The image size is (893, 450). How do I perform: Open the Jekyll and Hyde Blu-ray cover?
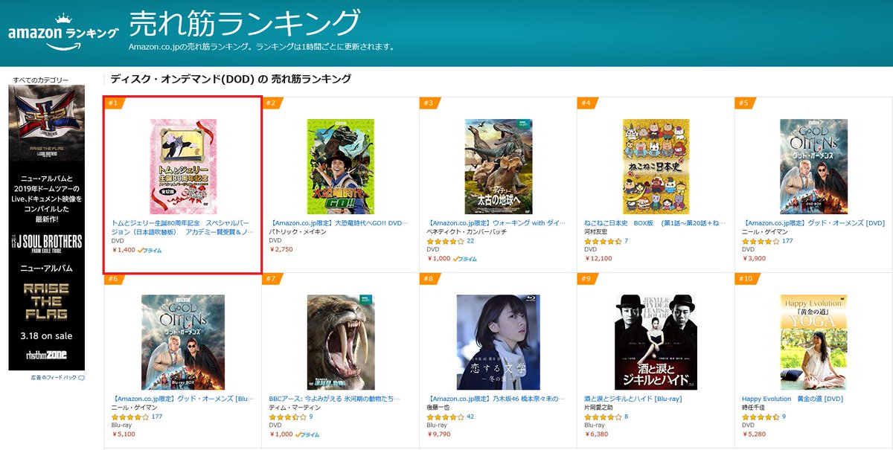(x=656, y=342)
